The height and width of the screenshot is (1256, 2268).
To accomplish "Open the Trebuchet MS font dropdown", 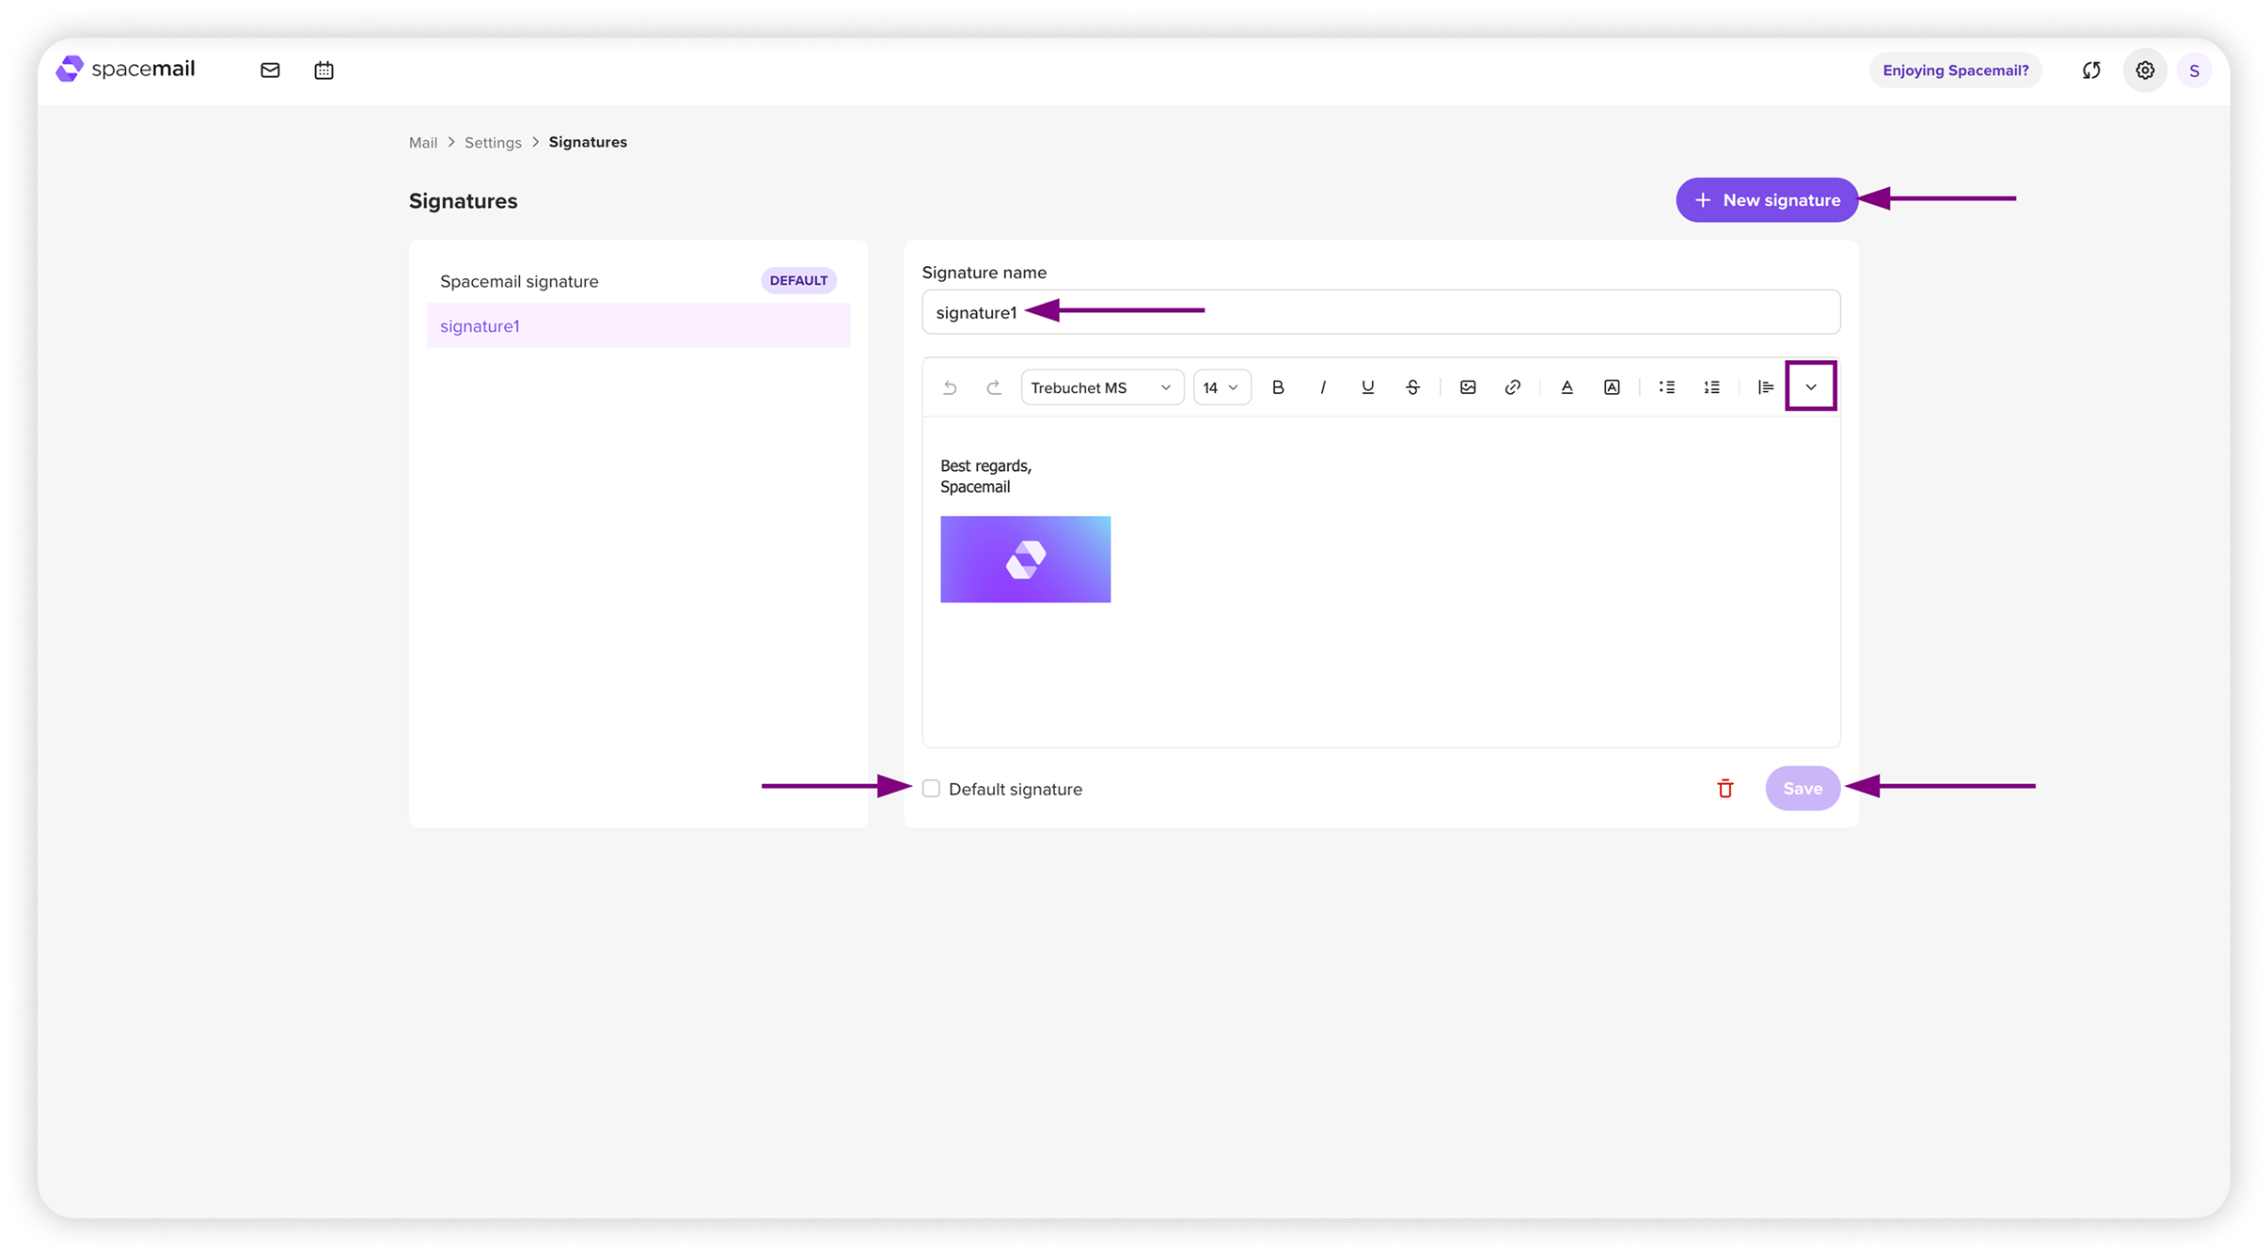I will point(1101,387).
